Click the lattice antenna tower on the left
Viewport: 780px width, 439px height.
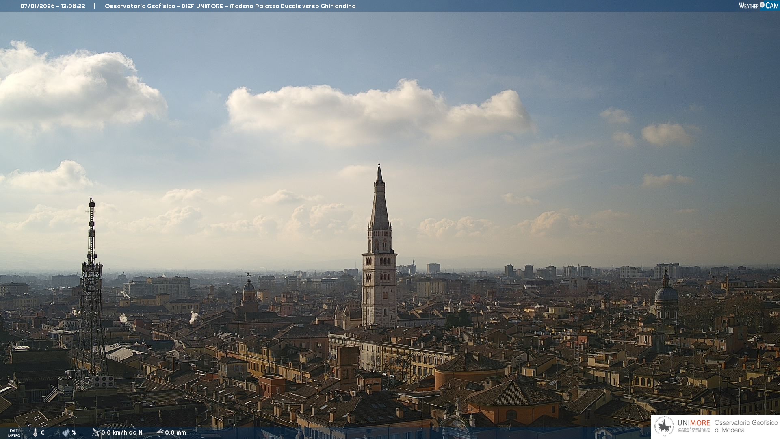tap(91, 285)
